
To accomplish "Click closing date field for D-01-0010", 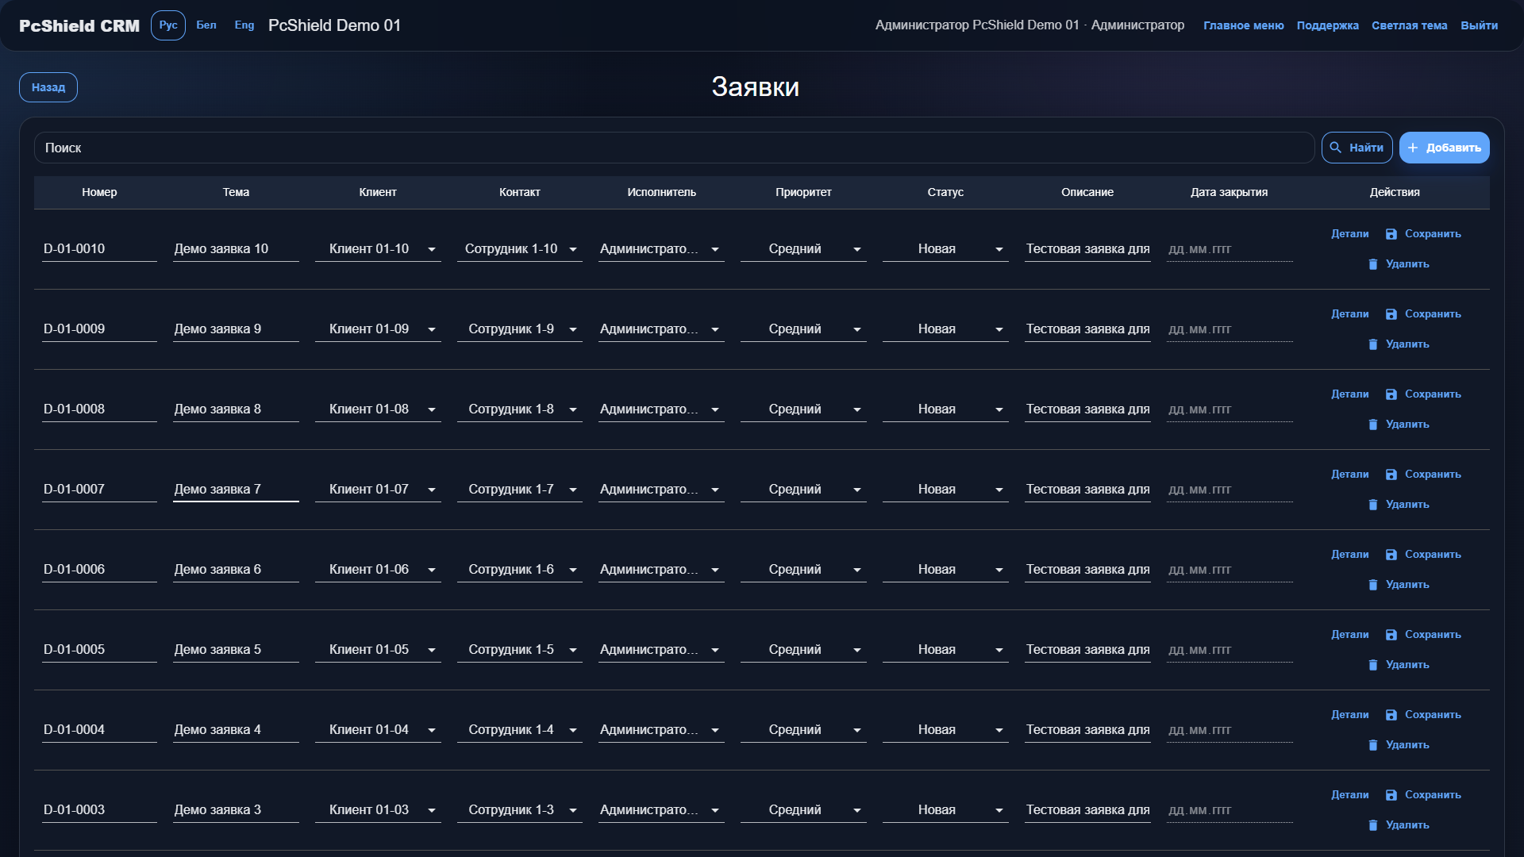I will [x=1230, y=249].
